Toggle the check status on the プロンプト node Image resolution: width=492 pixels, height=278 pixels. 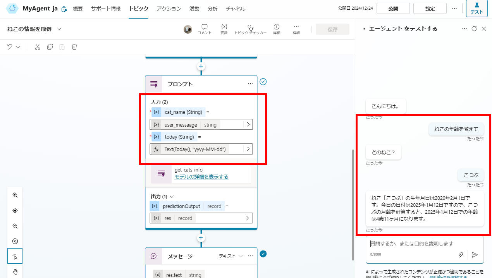263,82
